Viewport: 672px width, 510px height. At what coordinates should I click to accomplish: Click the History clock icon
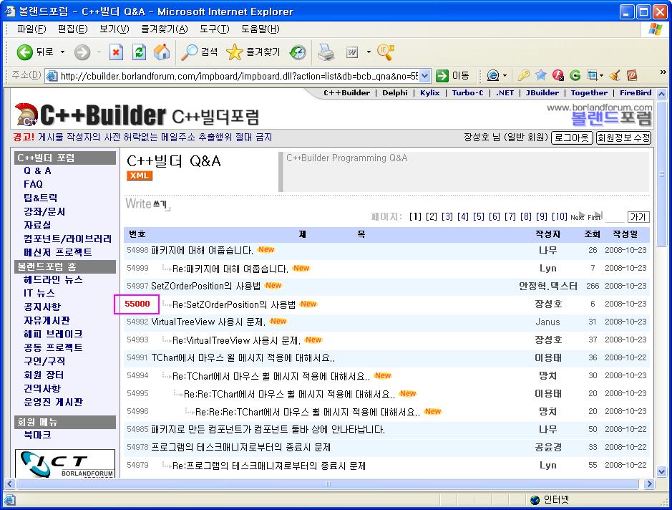(298, 52)
